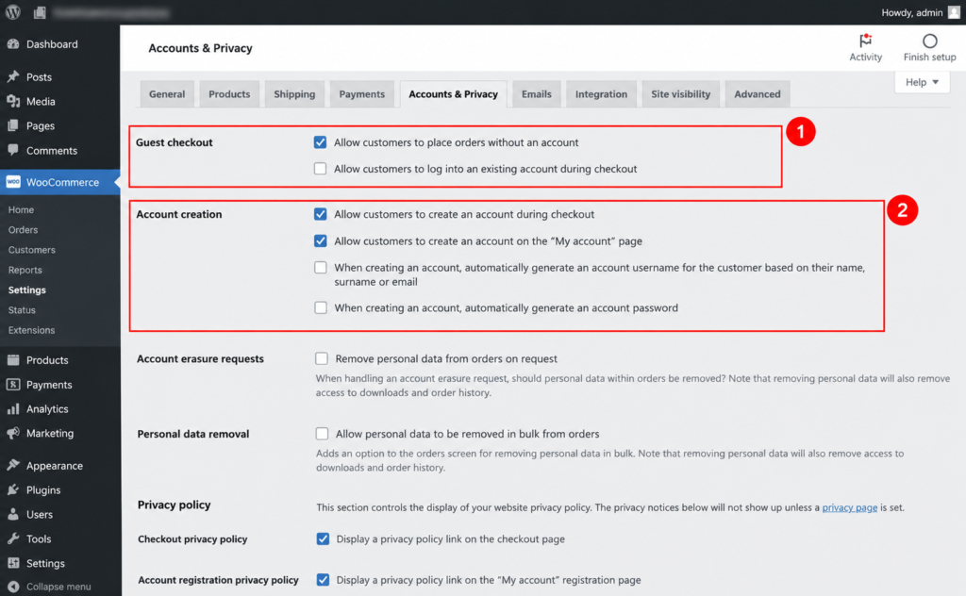This screenshot has height=596, width=966.
Task: Open WooCommerce Home submenu
Action: (x=21, y=210)
